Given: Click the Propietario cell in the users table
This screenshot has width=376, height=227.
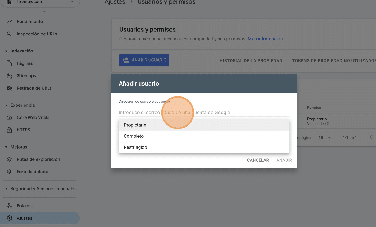Looking at the screenshot, I should pyautogui.click(x=317, y=119).
